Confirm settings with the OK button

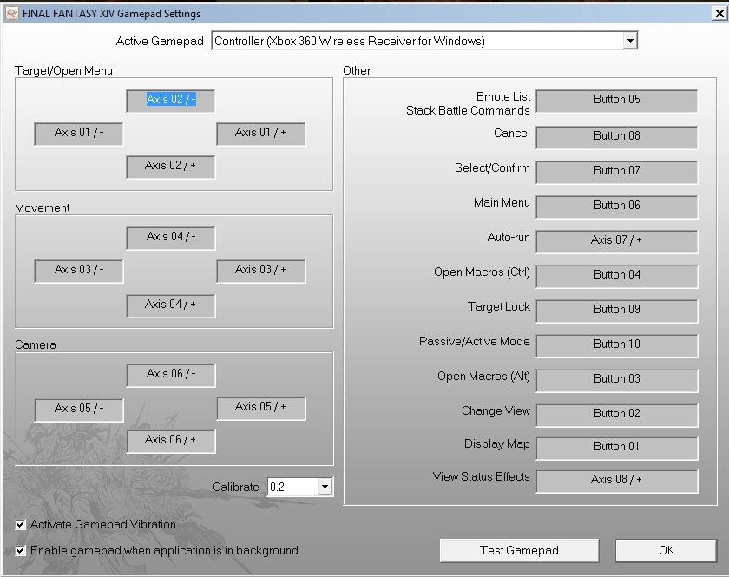666,550
